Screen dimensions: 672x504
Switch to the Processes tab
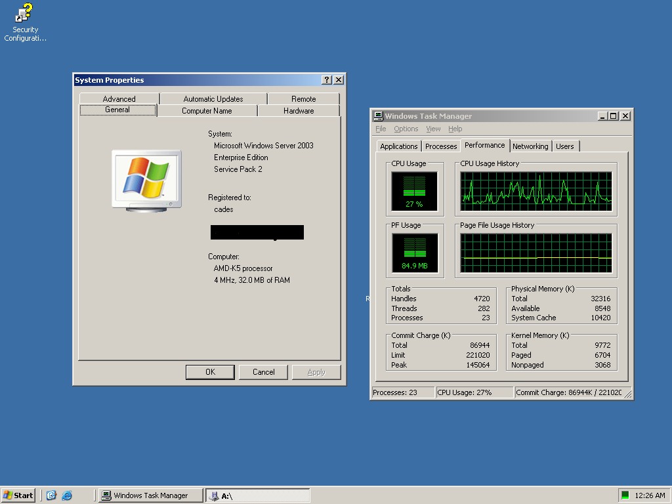[441, 146]
